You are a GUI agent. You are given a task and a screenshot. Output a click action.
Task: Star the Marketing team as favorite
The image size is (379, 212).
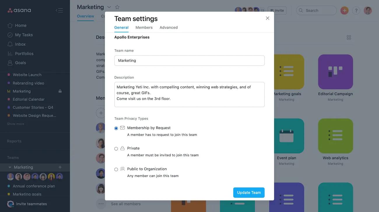pyautogui.click(x=117, y=7)
